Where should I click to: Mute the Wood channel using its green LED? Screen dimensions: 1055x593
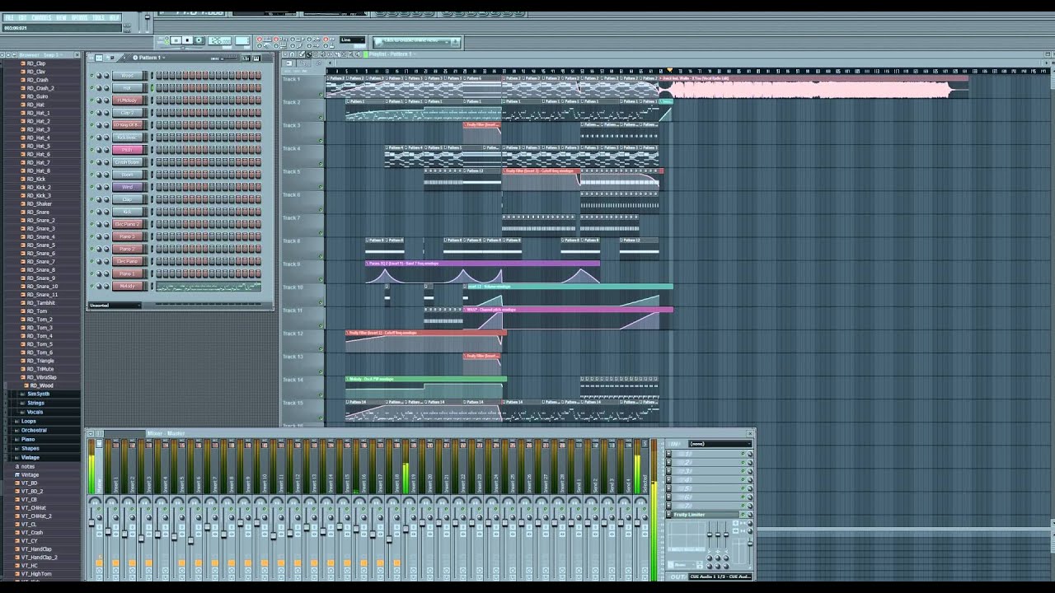pos(92,76)
